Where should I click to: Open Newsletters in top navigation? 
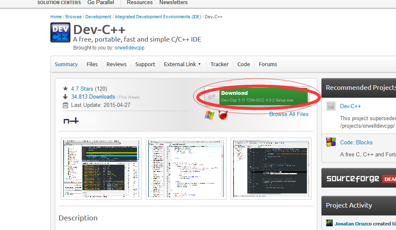tap(174, 2)
